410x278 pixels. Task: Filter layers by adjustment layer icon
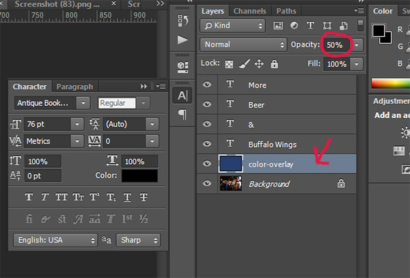[x=294, y=25]
